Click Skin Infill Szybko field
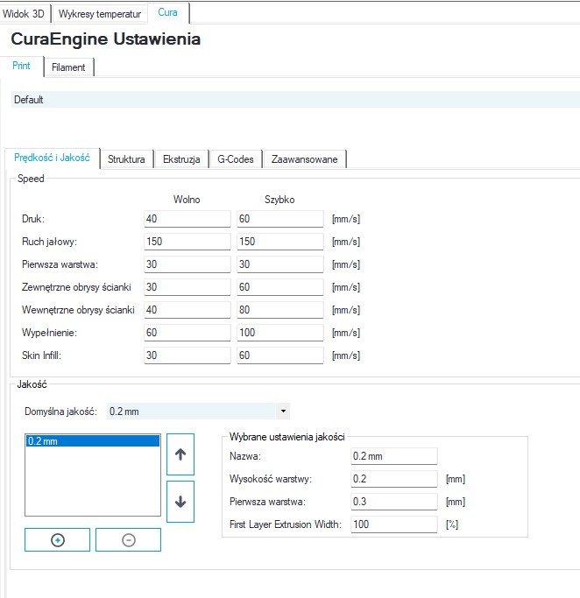Screen dimensions: 580x598 (x=280, y=355)
